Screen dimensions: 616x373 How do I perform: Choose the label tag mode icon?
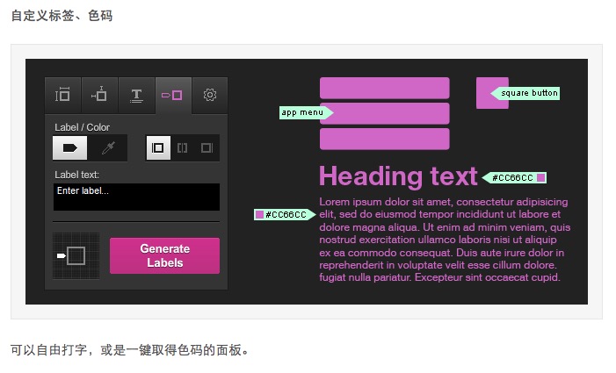[x=70, y=148]
